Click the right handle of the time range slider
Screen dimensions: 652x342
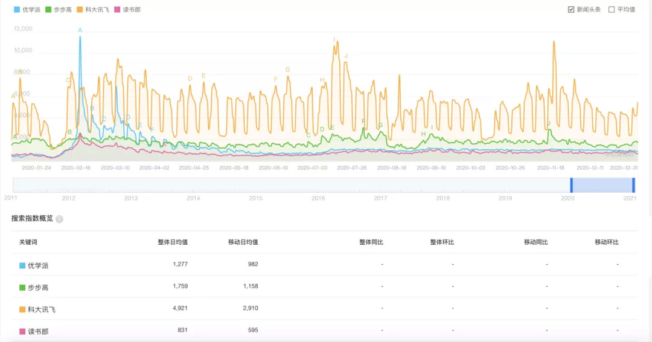pyautogui.click(x=633, y=185)
